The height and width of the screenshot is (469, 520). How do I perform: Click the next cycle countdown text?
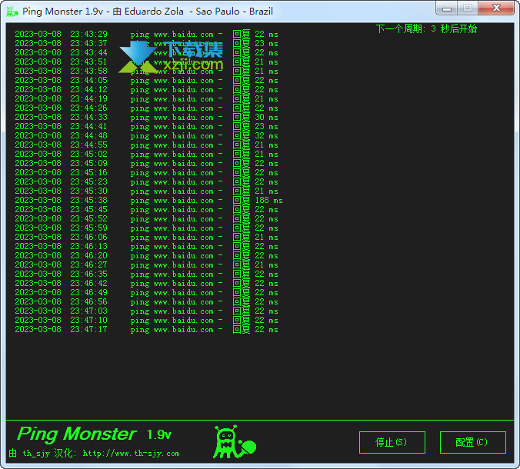coord(426,29)
